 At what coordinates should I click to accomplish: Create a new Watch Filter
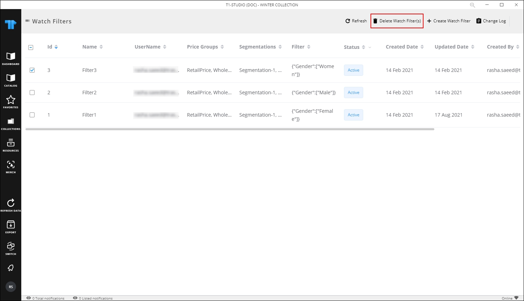click(x=449, y=21)
